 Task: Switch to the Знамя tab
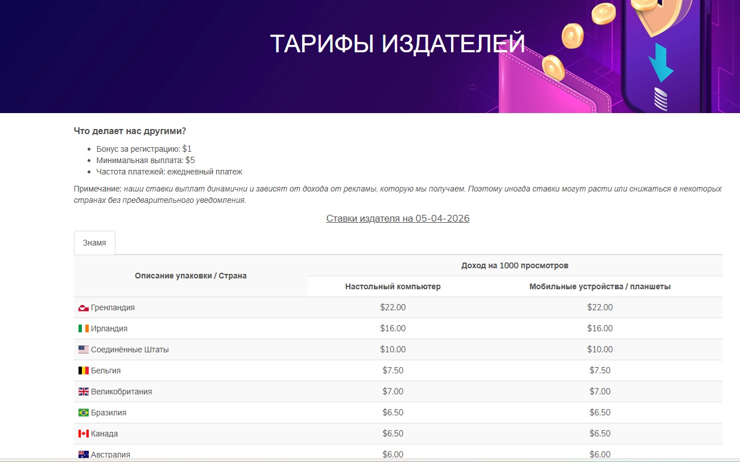click(x=94, y=242)
